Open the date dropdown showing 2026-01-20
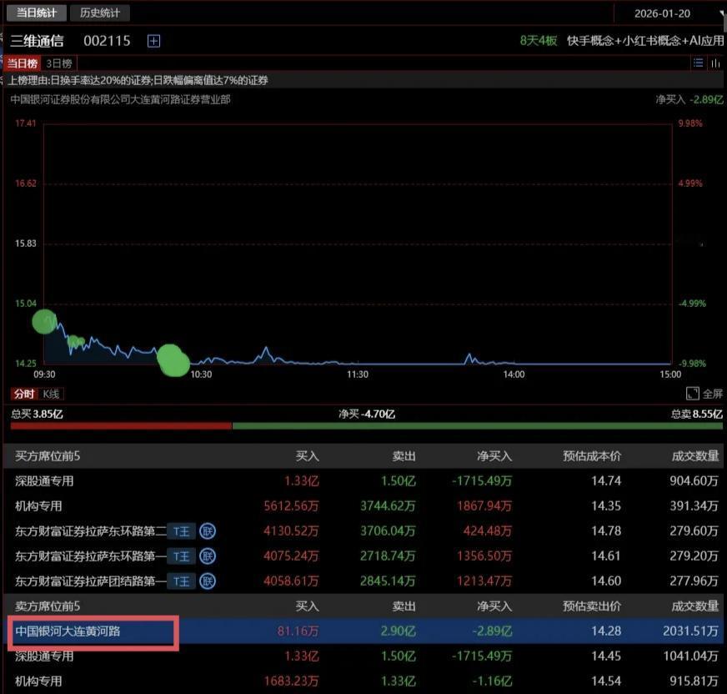This screenshot has height=694, width=727. [669, 13]
